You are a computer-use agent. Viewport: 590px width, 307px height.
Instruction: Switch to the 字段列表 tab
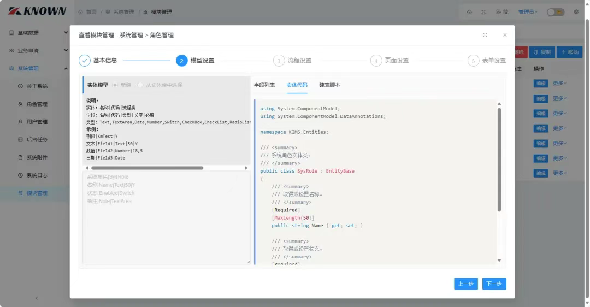click(x=264, y=85)
